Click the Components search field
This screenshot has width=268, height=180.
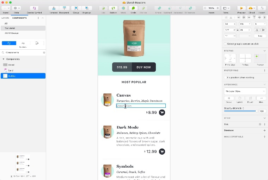click(23, 52)
